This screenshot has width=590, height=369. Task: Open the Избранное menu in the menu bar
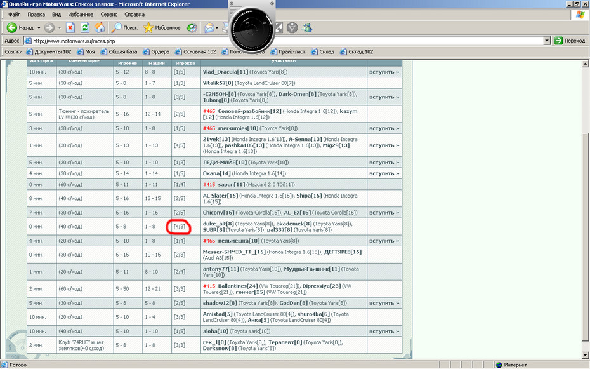[x=81, y=15]
